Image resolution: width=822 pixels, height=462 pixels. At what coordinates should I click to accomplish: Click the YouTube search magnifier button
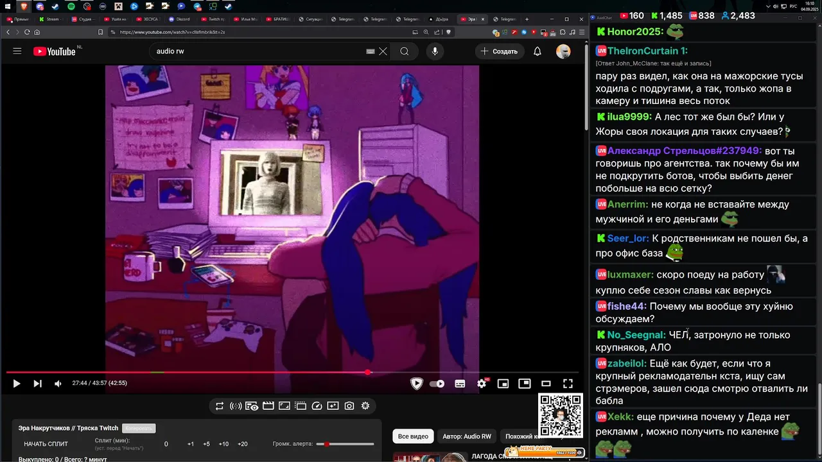404,51
